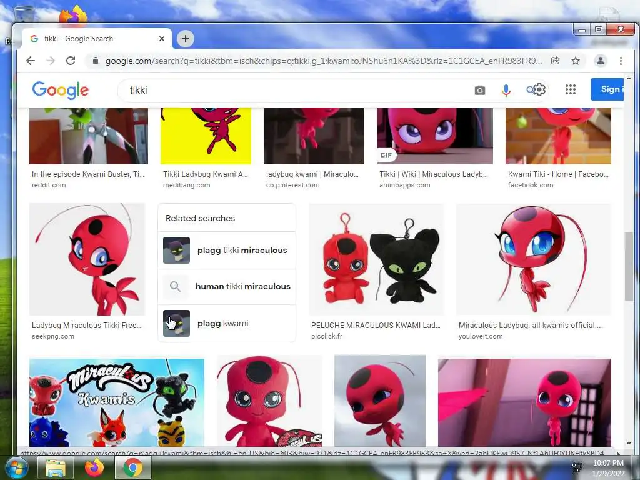This screenshot has height=480, width=640.
Task: Click the address bar URL
Action: (323, 61)
